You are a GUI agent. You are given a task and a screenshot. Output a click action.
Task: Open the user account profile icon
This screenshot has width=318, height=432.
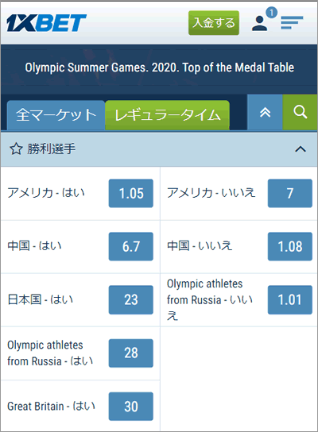click(x=259, y=23)
